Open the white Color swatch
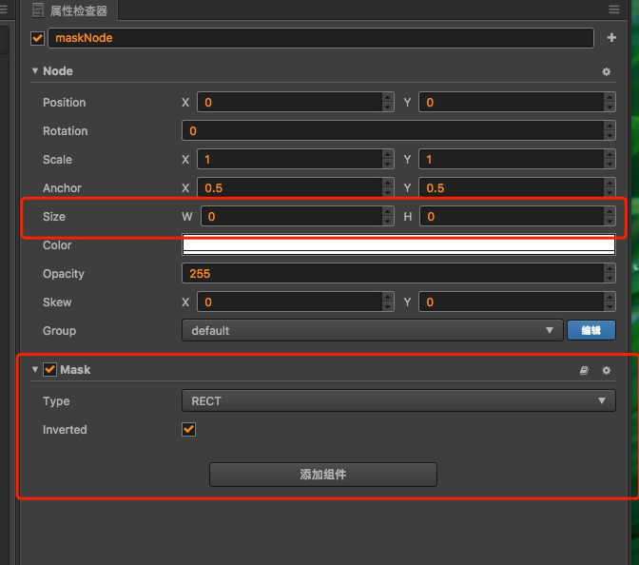Image resolution: width=639 pixels, height=565 pixels. (398, 244)
